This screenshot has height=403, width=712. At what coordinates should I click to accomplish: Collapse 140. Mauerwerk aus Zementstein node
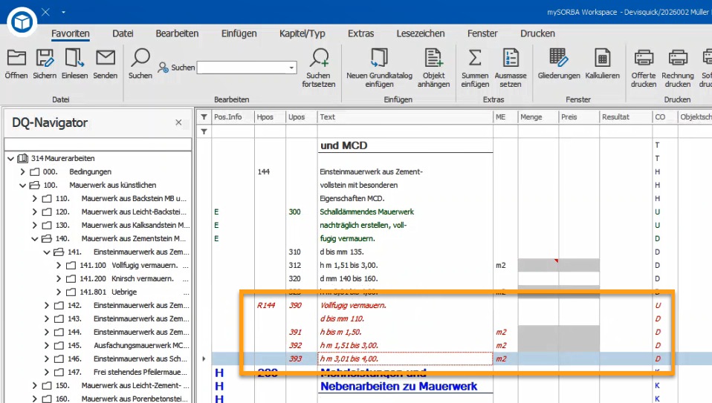34,238
